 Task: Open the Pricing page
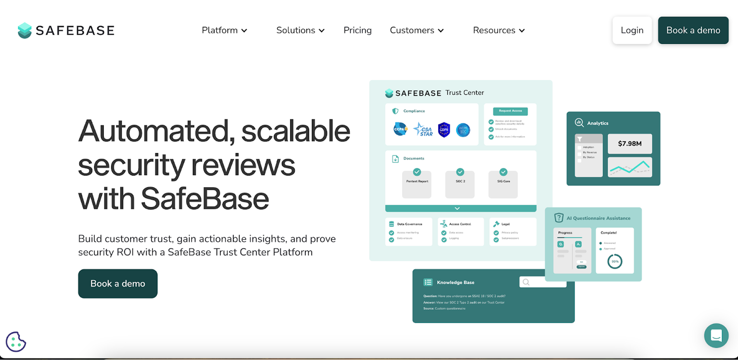[358, 30]
